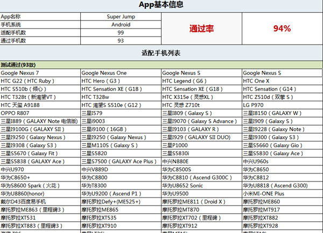Click the "三星I9103 ( GALAXY R )" cell
The width and height of the screenshot is (323, 233).
[x=201, y=129]
